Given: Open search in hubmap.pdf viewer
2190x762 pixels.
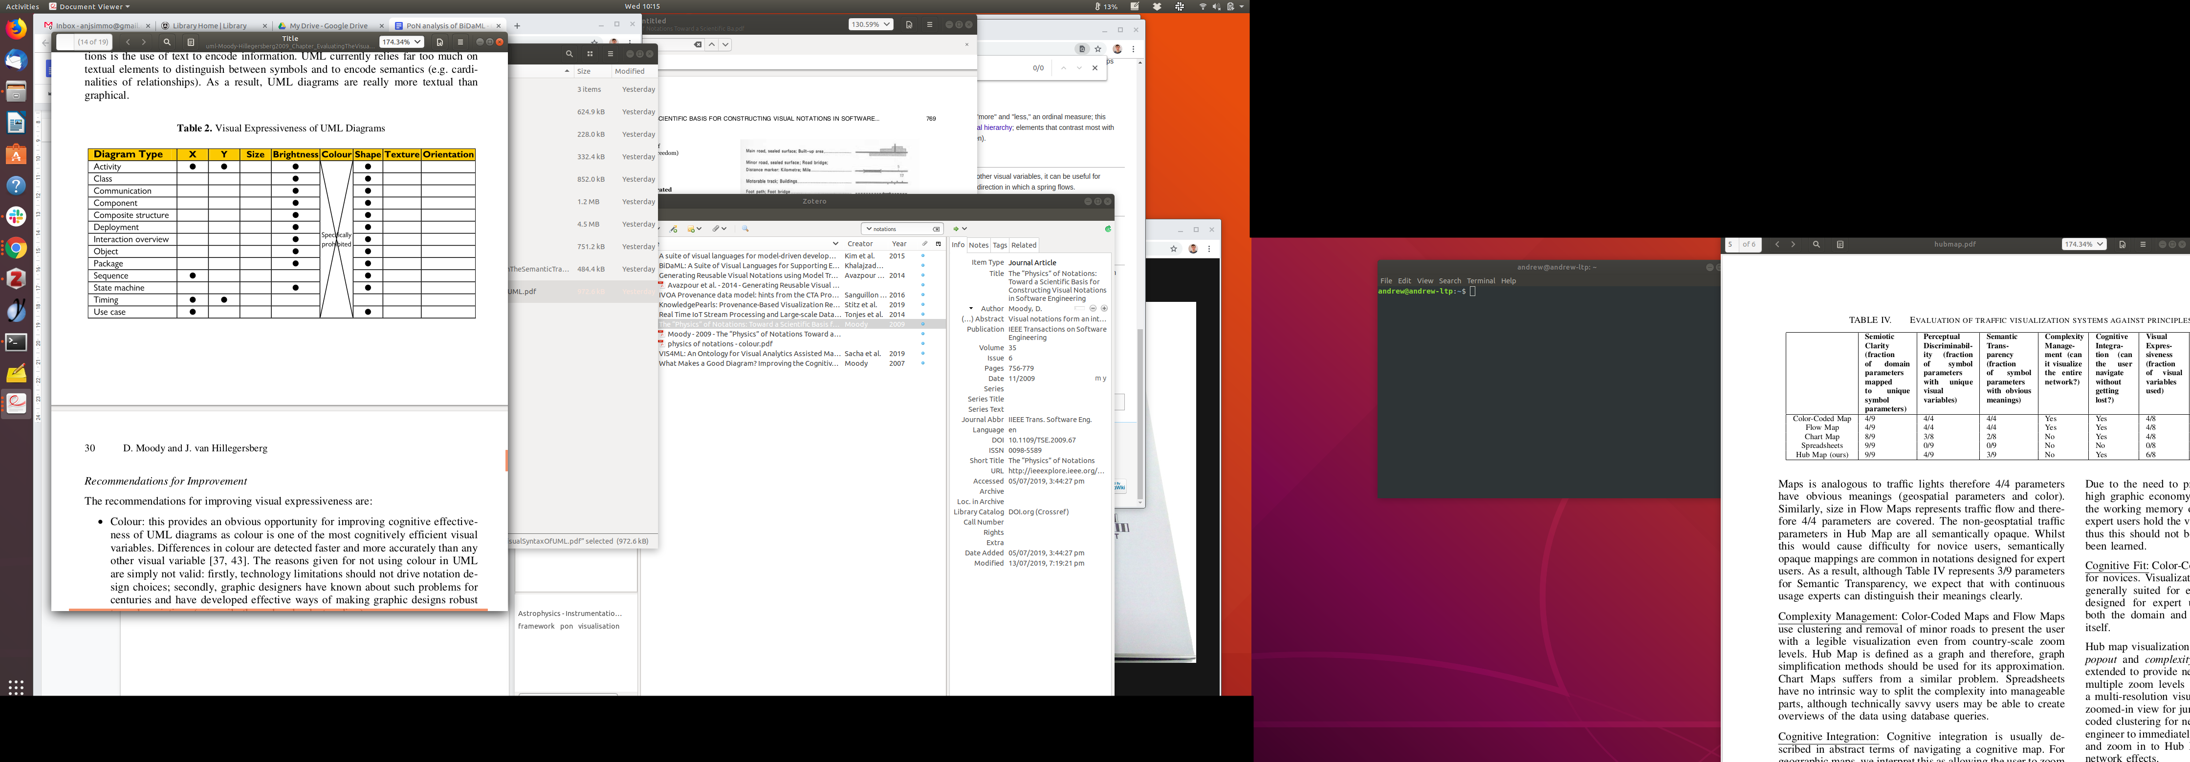Looking at the screenshot, I should 1816,245.
